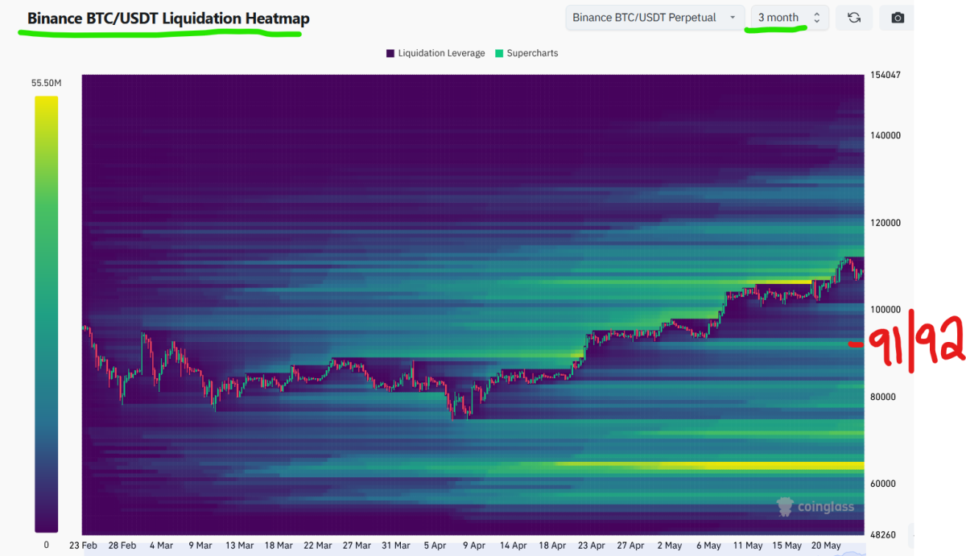Click the 5 Apr date axis label
The height and width of the screenshot is (556, 966).
click(x=434, y=545)
